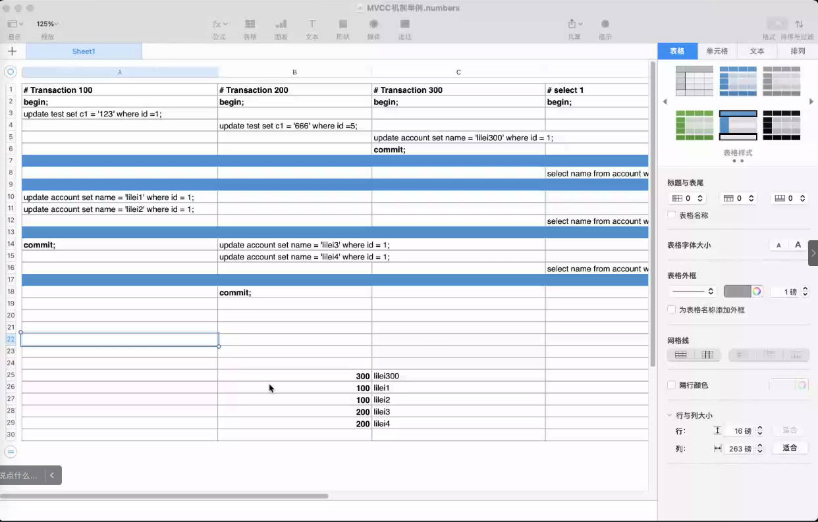Toggle vertical body gridlines button
The height and width of the screenshot is (522, 818).
707,355
